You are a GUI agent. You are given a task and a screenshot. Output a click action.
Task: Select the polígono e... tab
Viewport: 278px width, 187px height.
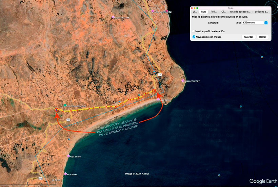point(261,12)
